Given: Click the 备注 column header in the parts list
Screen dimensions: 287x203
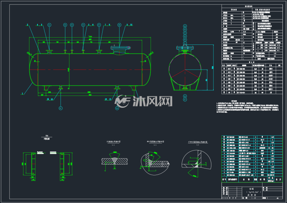Looking at the screenshot, I should (278, 180).
